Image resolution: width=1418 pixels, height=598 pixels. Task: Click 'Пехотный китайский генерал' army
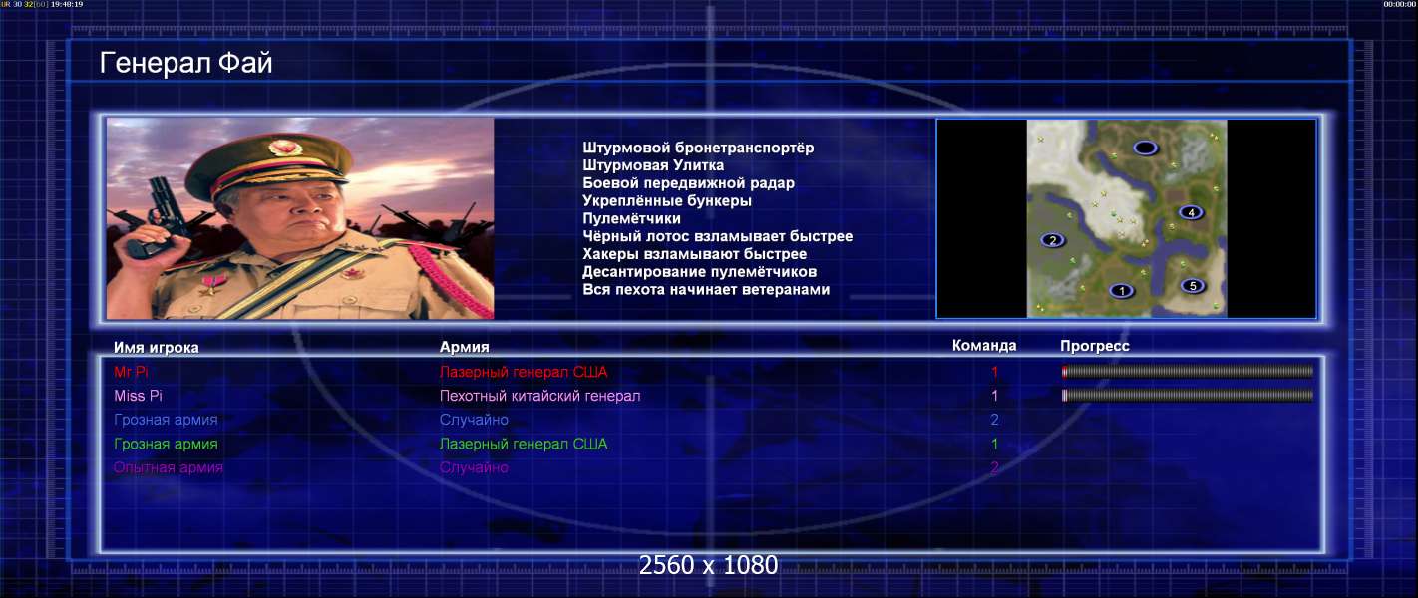[540, 396]
